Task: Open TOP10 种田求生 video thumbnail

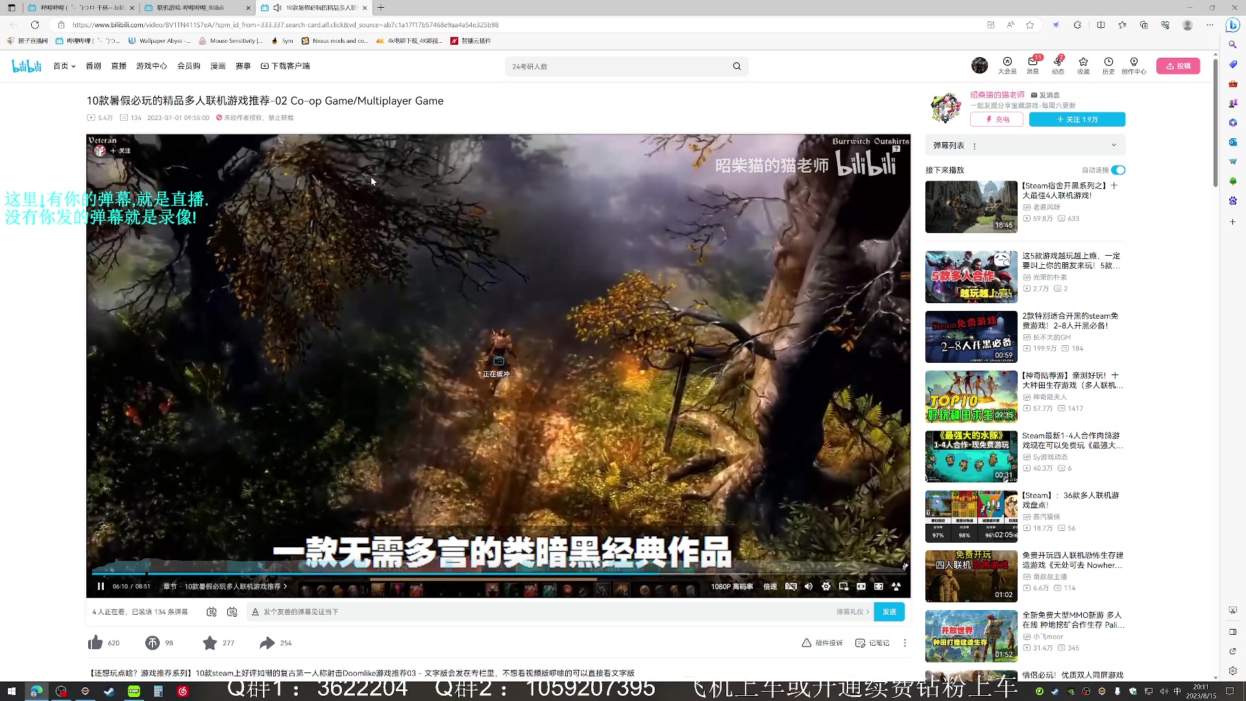Action: pyautogui.click(x=971, y=397)
